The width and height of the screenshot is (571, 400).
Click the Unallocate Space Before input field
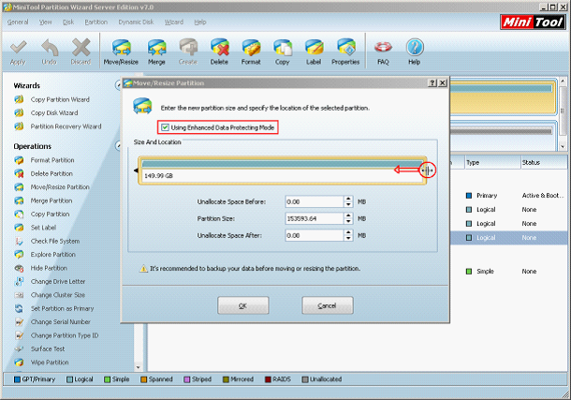[x=315, y=201]
